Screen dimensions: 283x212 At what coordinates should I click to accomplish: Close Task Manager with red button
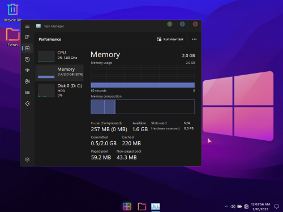pos(195,24)
